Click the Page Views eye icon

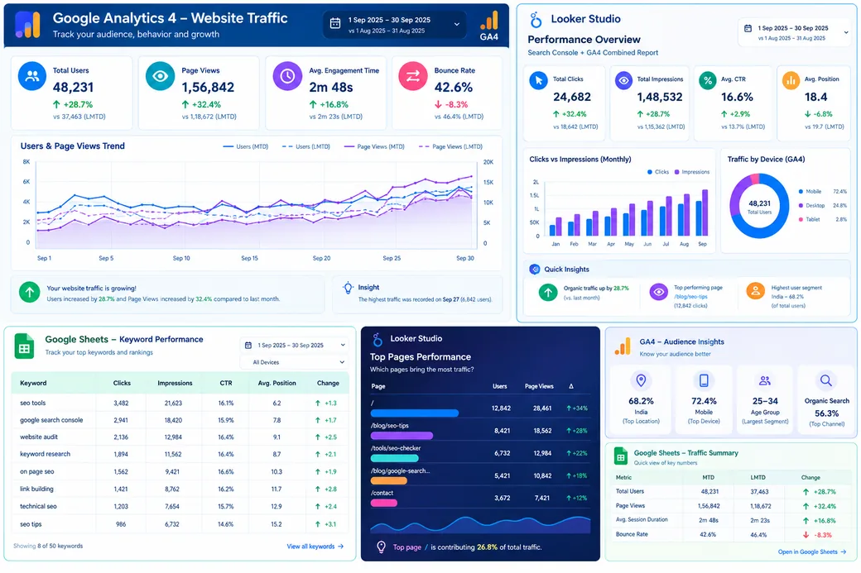point(161,76)
